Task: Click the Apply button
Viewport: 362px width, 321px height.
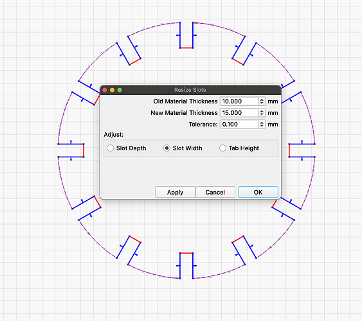Action: [176, 192]
